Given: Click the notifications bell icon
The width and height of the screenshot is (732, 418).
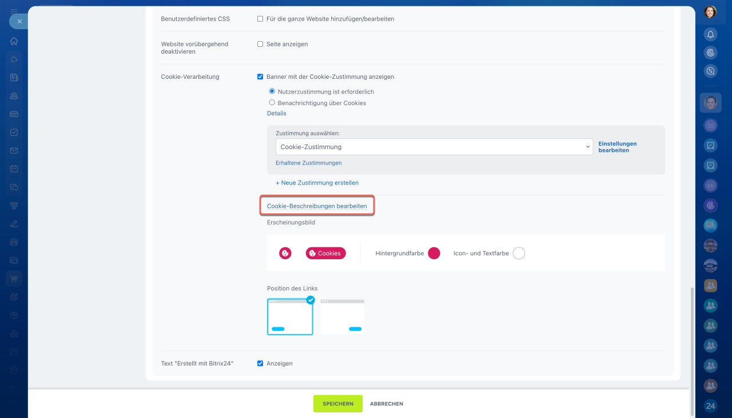Looking at the screenshot, I should pos(710,34).
